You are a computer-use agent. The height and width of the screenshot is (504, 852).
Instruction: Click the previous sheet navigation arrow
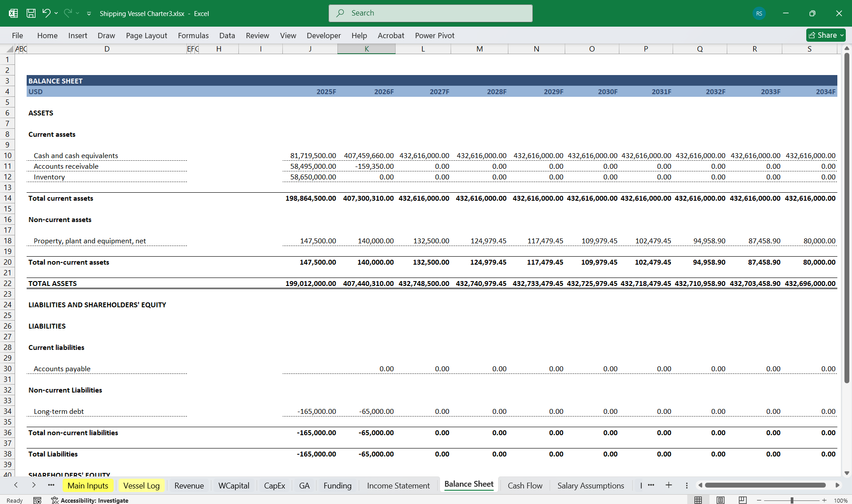(16, 485)
